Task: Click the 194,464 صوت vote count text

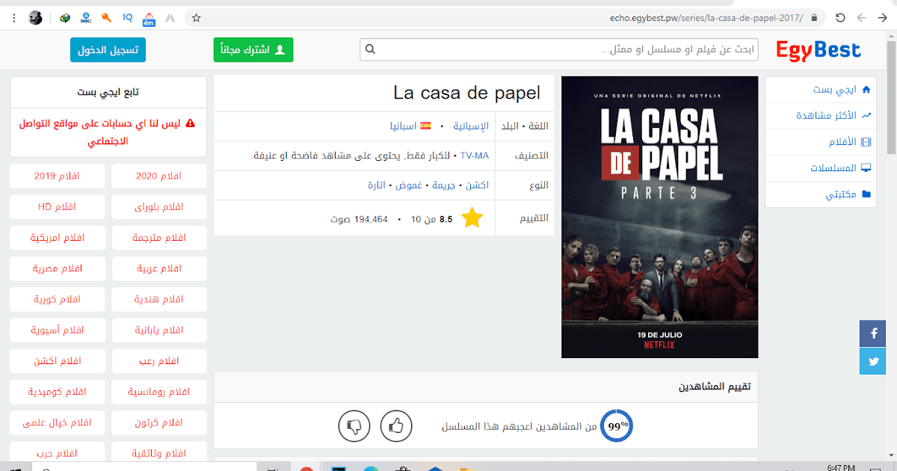Action: pyautogui.click(x=360, y=219)
